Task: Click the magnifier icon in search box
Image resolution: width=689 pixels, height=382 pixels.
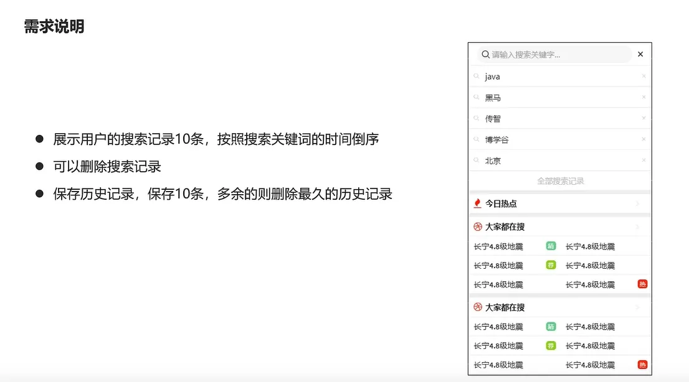Action: [485, 55]
